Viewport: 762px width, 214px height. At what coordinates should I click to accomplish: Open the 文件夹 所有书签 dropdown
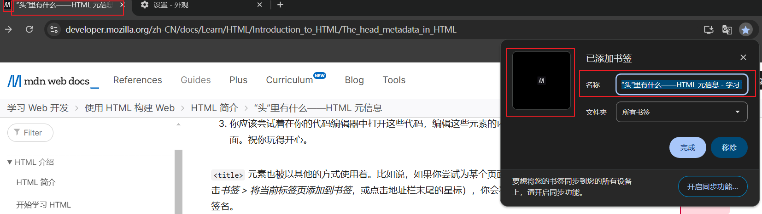[x=681, y=112]
